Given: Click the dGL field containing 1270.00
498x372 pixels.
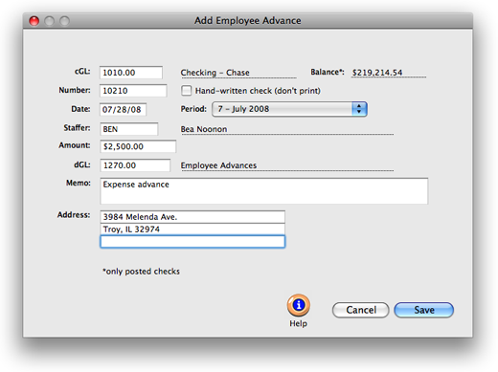Looking at the screenshot, I should point(135,165).
